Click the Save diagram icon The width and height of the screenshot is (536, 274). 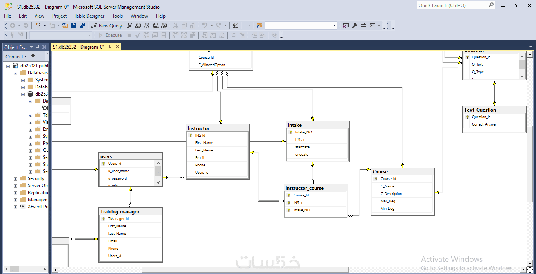[x=74, y=25]
